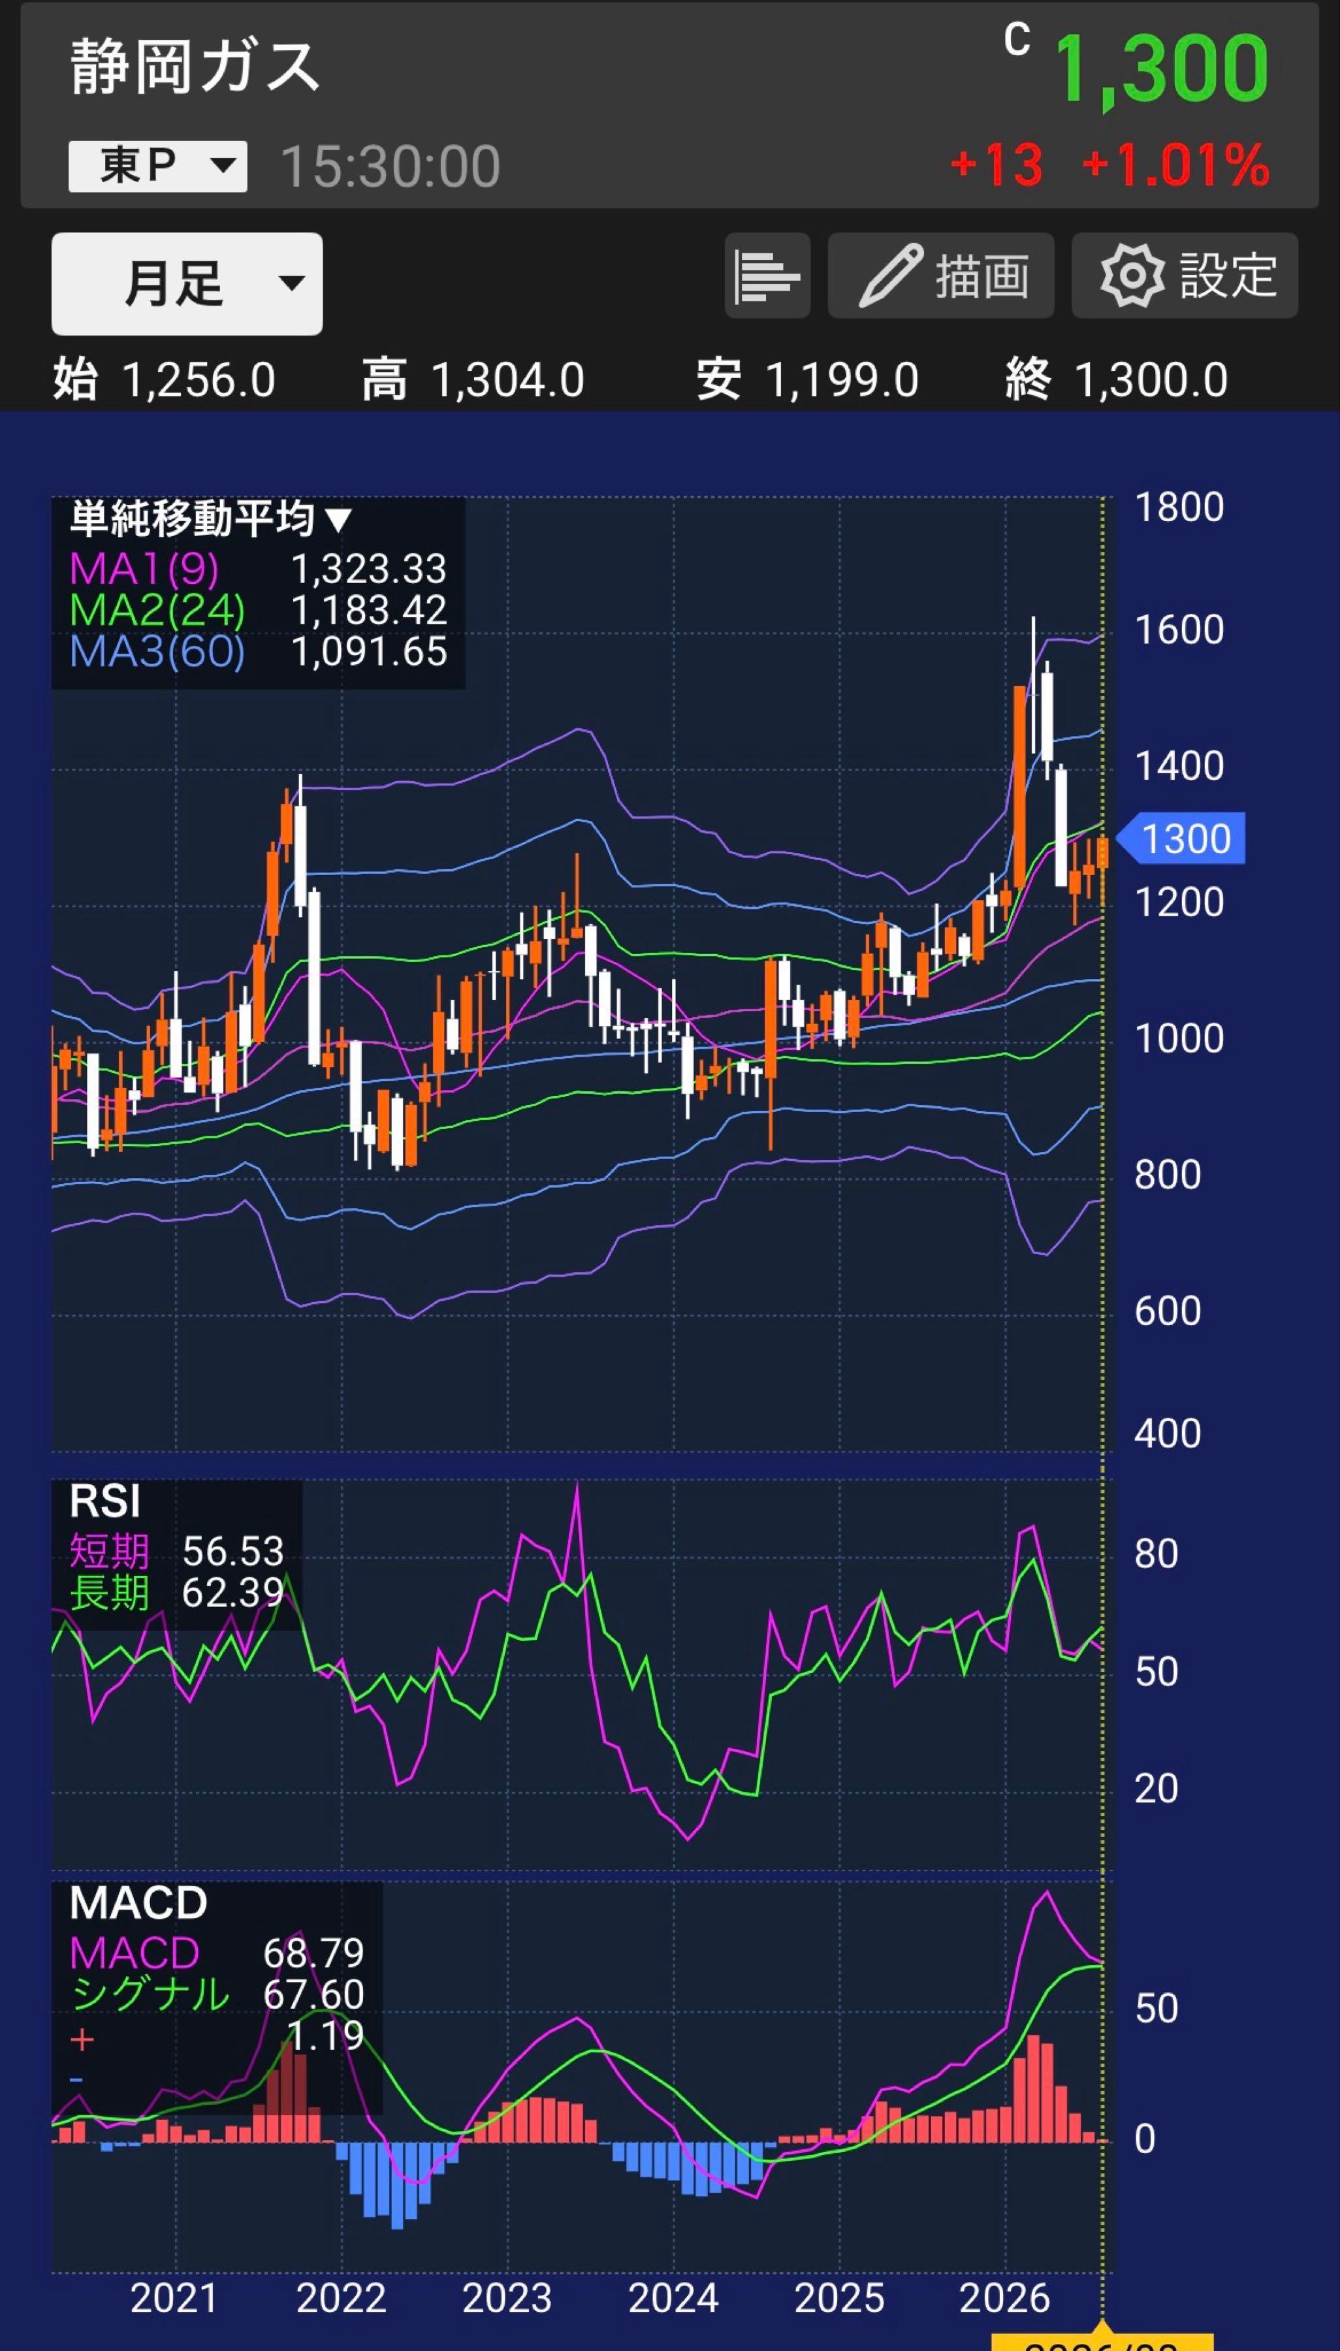This screenshot has height=2351, width=1340.
Task: Tap the MA2 value 1,183.42
Action: tap(369, 610)
